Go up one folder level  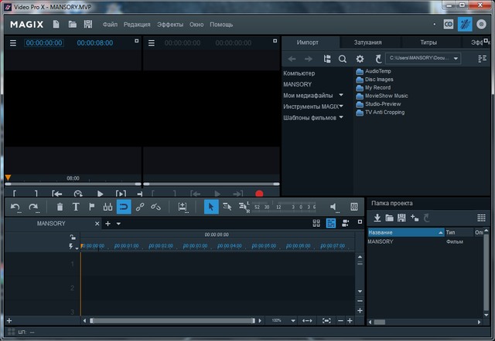378,59
